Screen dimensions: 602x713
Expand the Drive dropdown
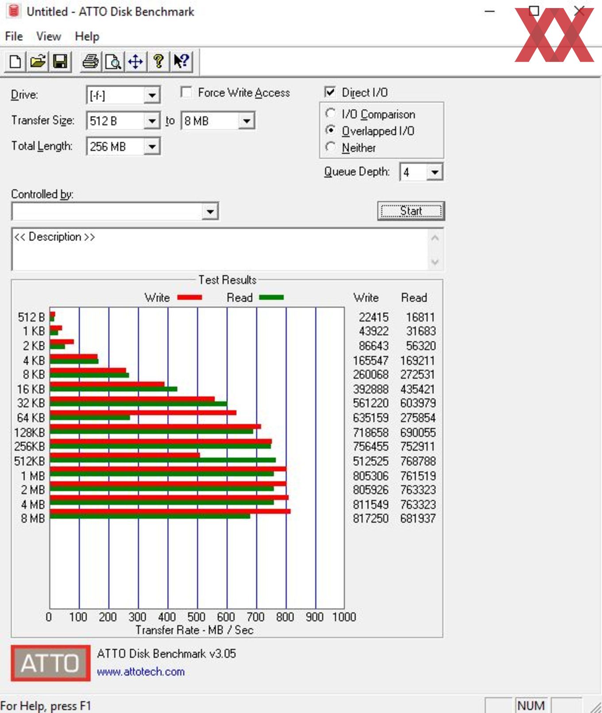click(x=151, y=95)
